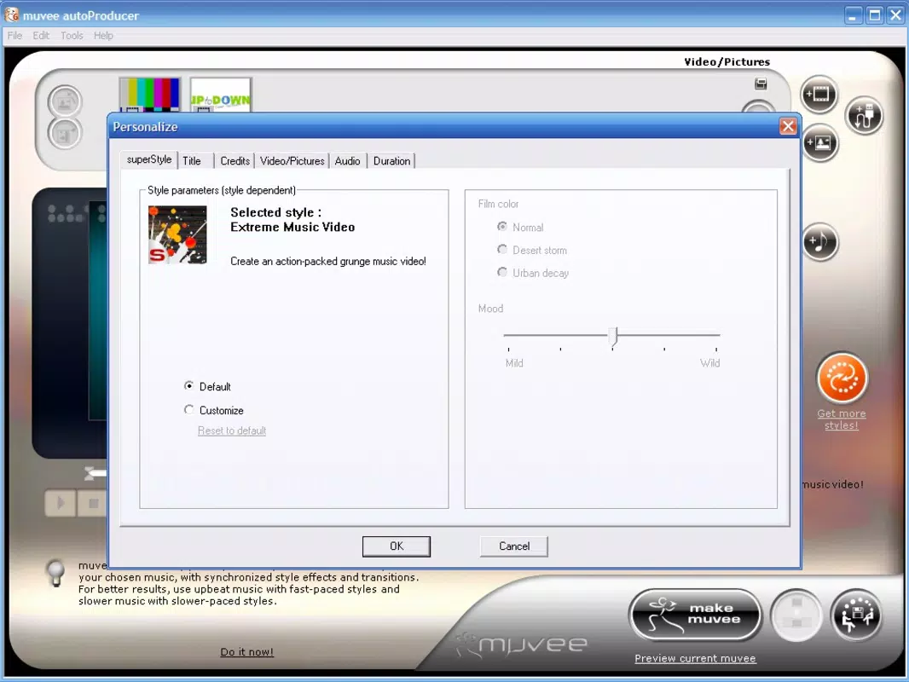Open the Title tab
Image resolution: width=909 pixels, height=682 pixels.
192,161
